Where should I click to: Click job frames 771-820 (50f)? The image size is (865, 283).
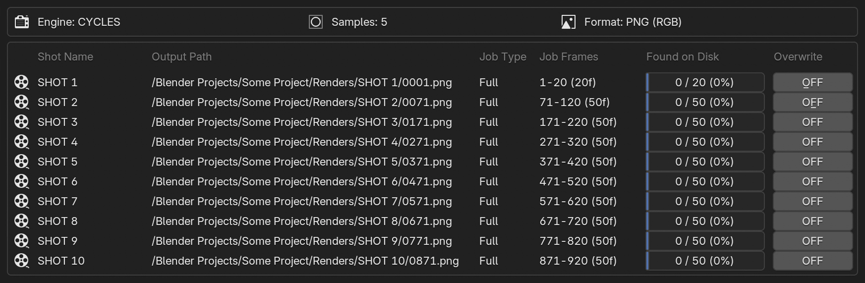(x=578, y=241)
